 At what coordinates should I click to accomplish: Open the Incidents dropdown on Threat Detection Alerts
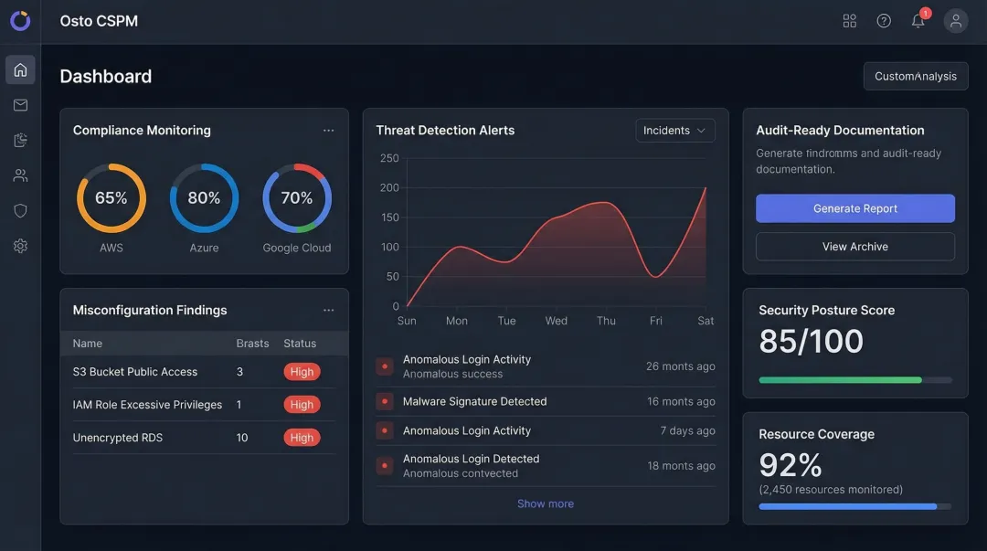[x=674, y=130]
